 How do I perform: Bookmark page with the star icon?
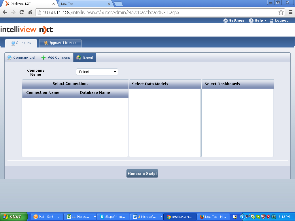tap(281, 12)
